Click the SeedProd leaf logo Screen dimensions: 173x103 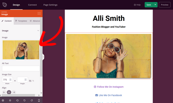(x=5, y=5)
